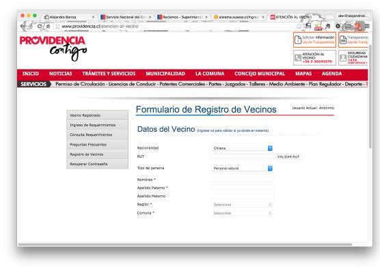The height and width of the screenshot is (267, 380).
Task: Go to the browser home icon
Action: (x=49, y=26)
